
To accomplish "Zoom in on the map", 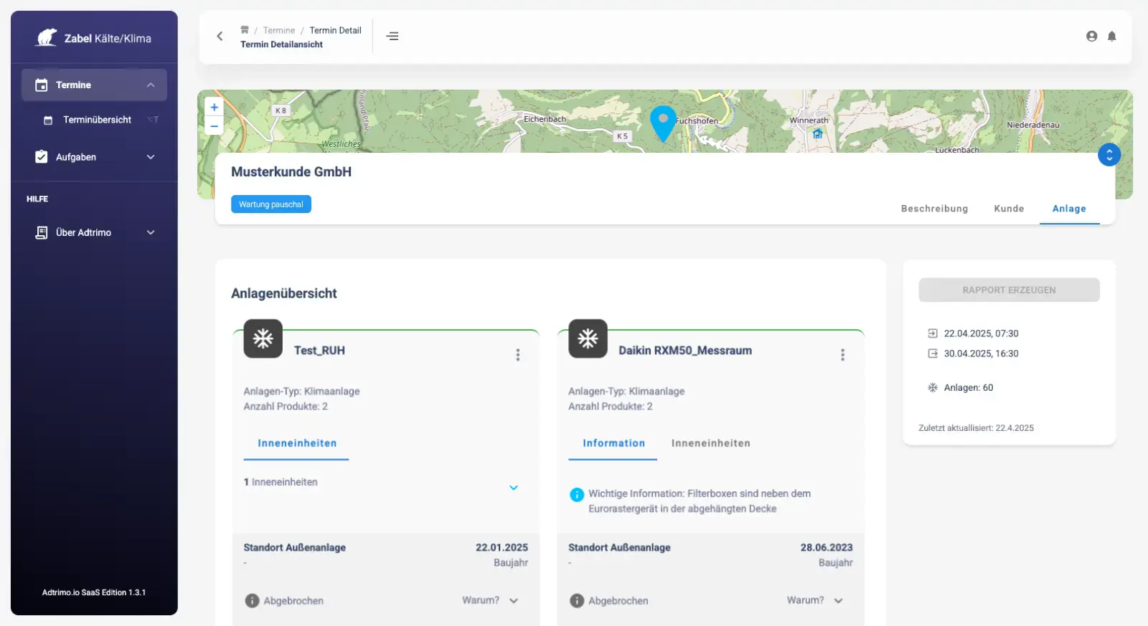I will coord(214,107).
